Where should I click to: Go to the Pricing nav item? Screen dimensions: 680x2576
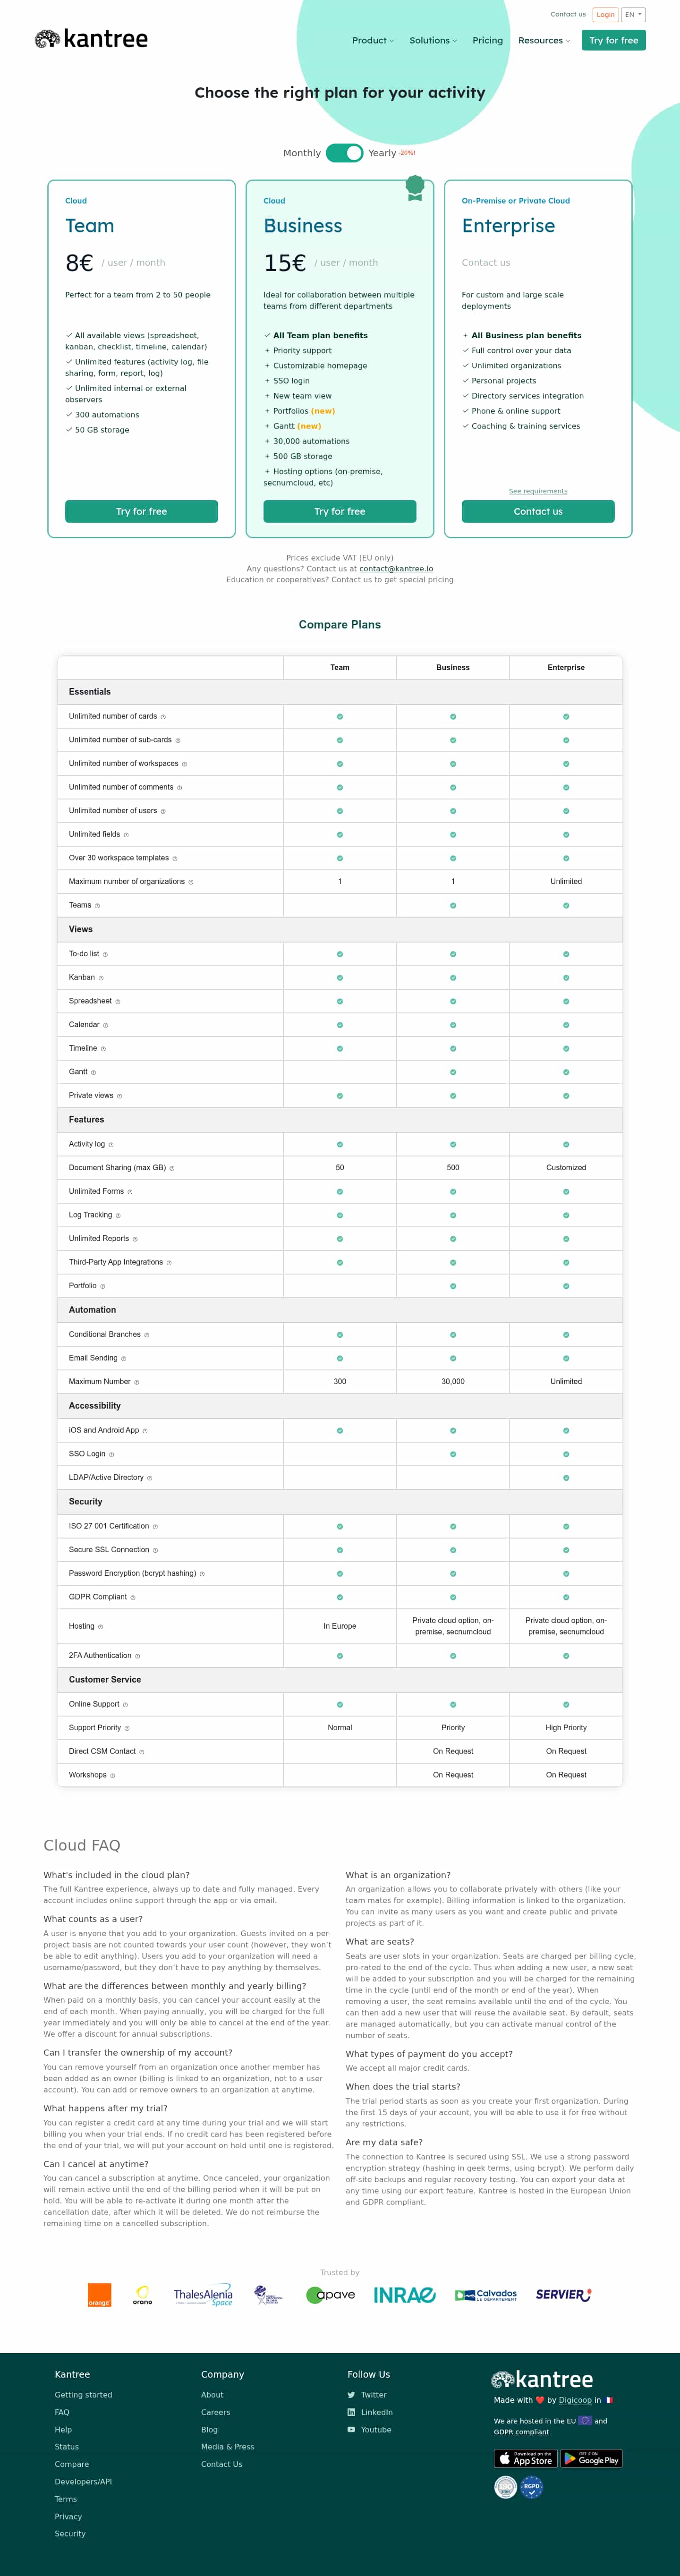488,41
